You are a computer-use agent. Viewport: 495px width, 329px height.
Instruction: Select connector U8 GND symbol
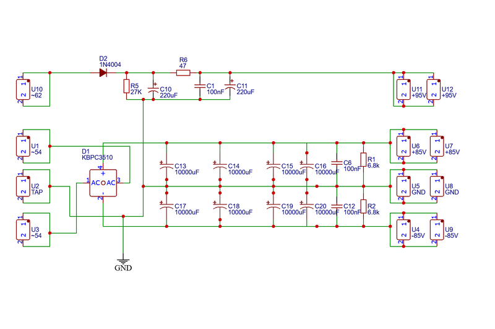coord(437,186)
